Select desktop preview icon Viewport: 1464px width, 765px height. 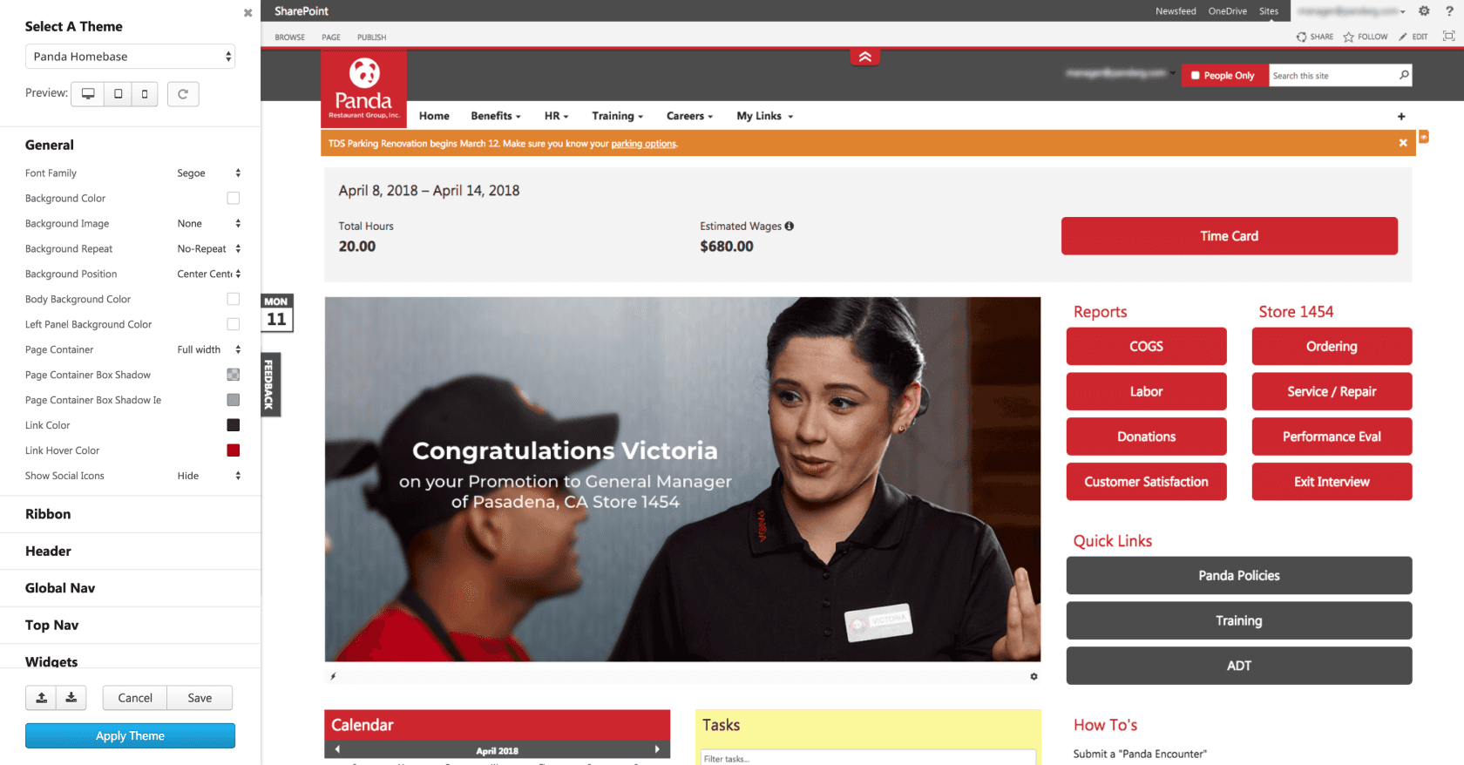88,94
